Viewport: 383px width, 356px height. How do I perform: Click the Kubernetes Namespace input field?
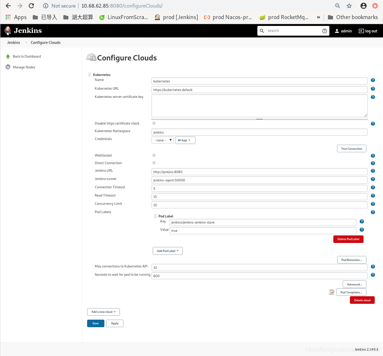tap(260, 132)
